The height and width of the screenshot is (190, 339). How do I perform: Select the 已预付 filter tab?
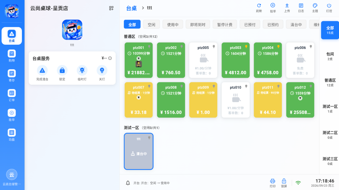(250, 24)
